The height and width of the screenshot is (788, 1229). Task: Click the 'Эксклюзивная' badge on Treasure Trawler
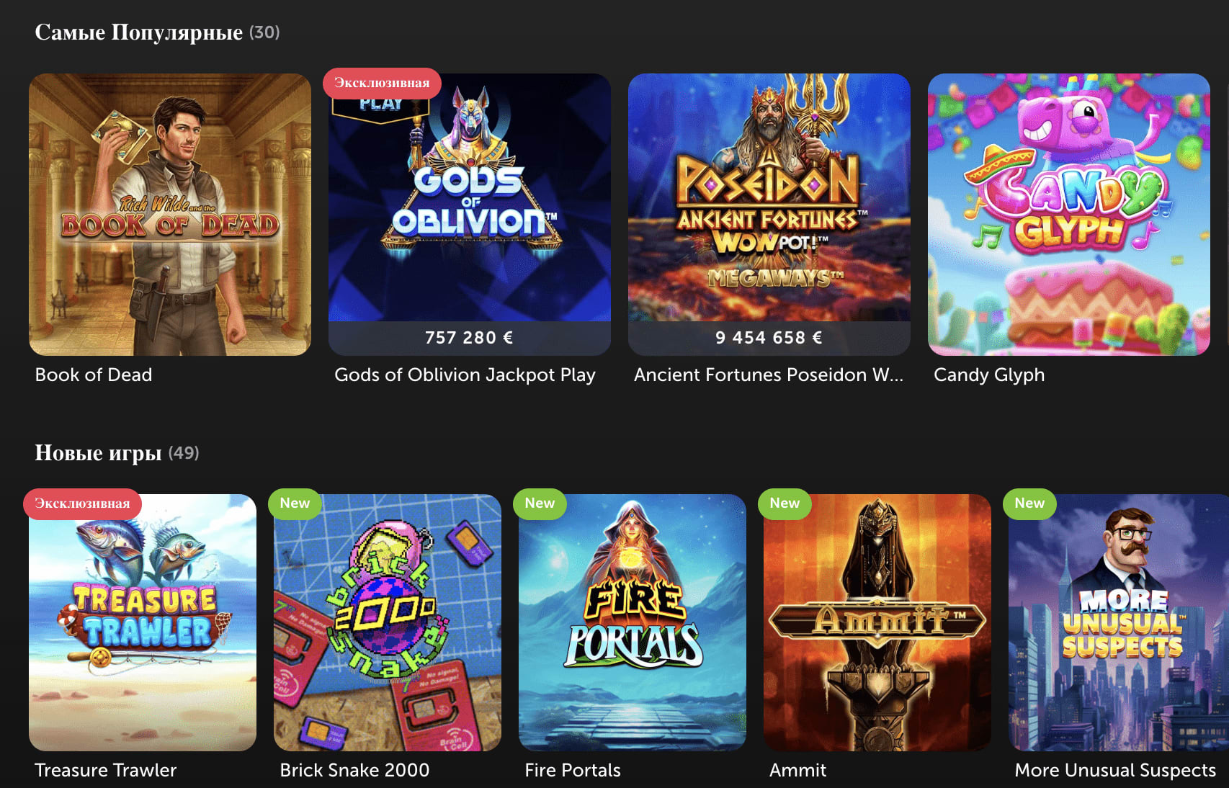(x=82, y=503)
